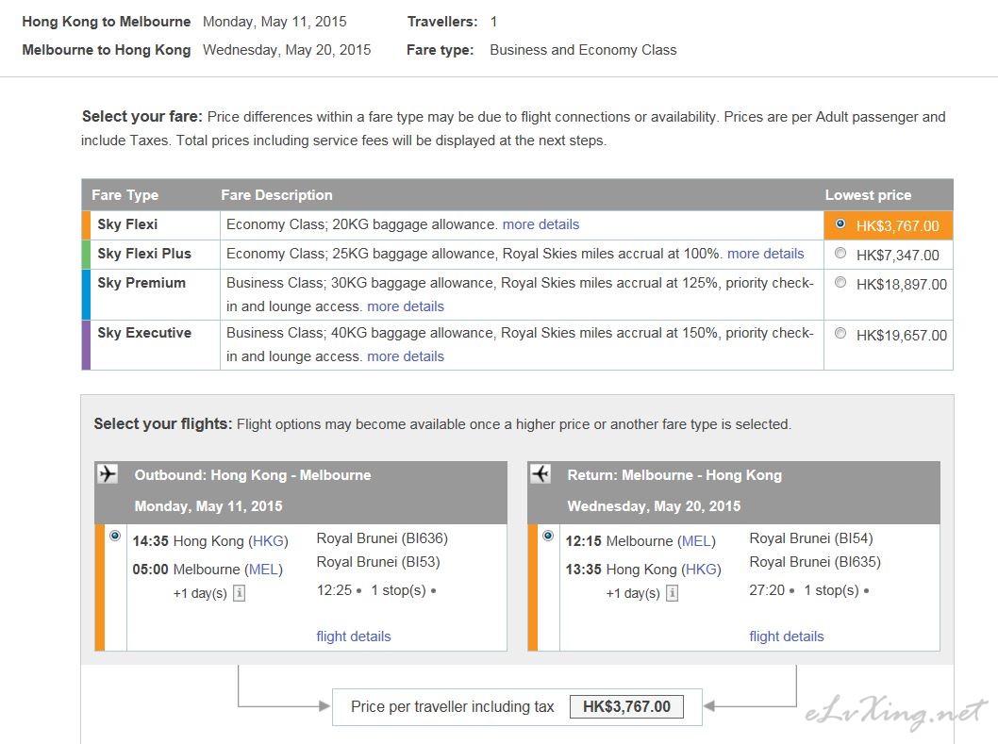Click the Sky Executive fare type cell
The width and height of the screenshot is (998, 744).
tap(156, 345)
